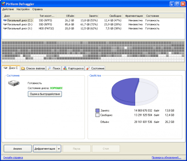Close the Defraggler window

pos(183,4)
